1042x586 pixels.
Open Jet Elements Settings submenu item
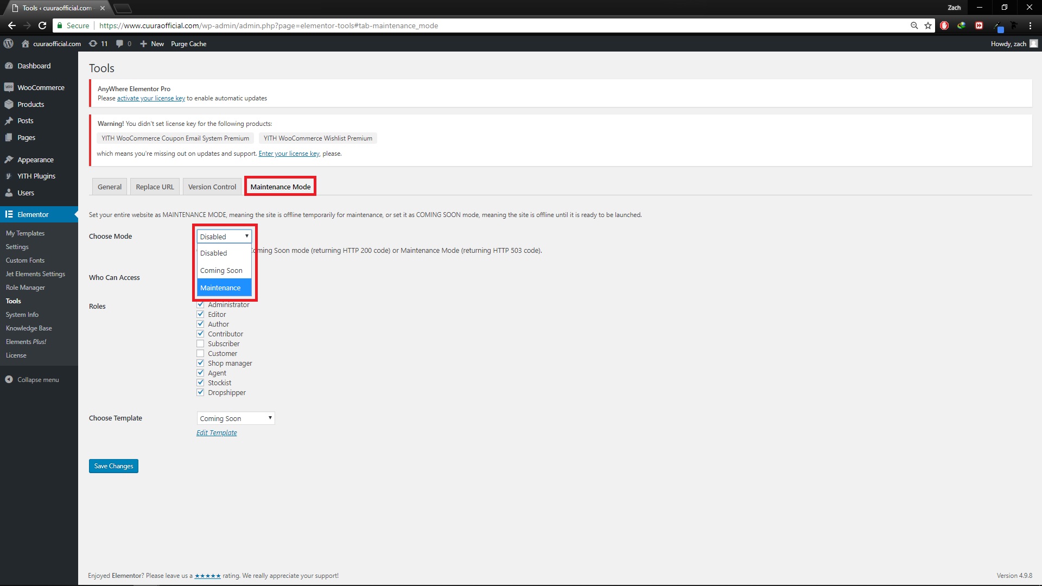pos(35,274)
